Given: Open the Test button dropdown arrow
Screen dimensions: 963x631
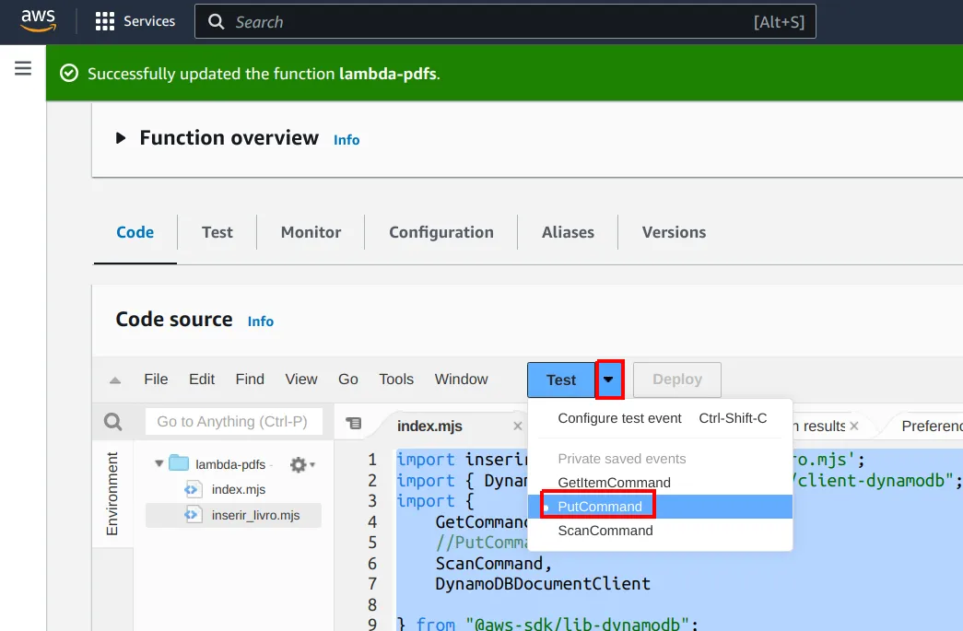Looking at the screenshot, I should pyautogui.click(x=608, y=380).
